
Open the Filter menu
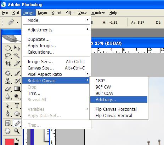pos(70,13)
